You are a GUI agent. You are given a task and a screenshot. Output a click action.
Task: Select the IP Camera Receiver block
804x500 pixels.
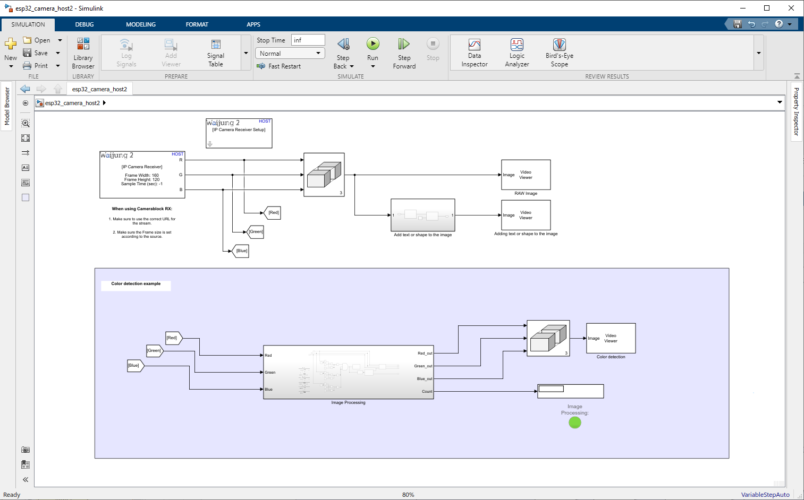point(142,175)
